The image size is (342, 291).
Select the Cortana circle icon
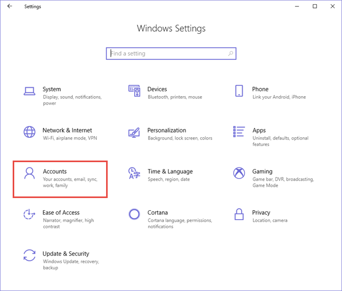[134, 214]
